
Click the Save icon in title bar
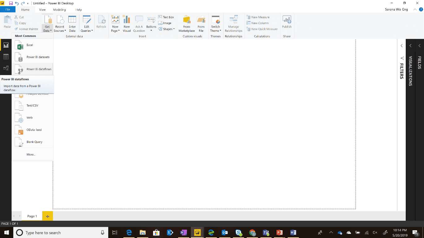(11, 3)
